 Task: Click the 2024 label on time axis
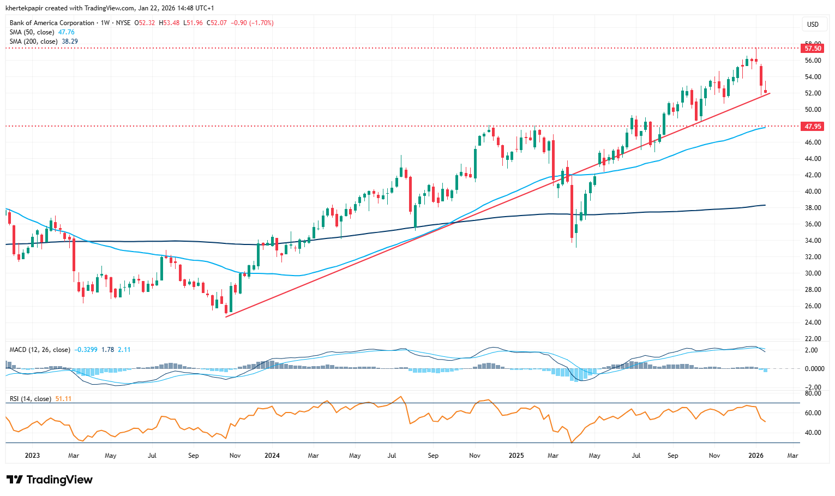click(272, 456)
